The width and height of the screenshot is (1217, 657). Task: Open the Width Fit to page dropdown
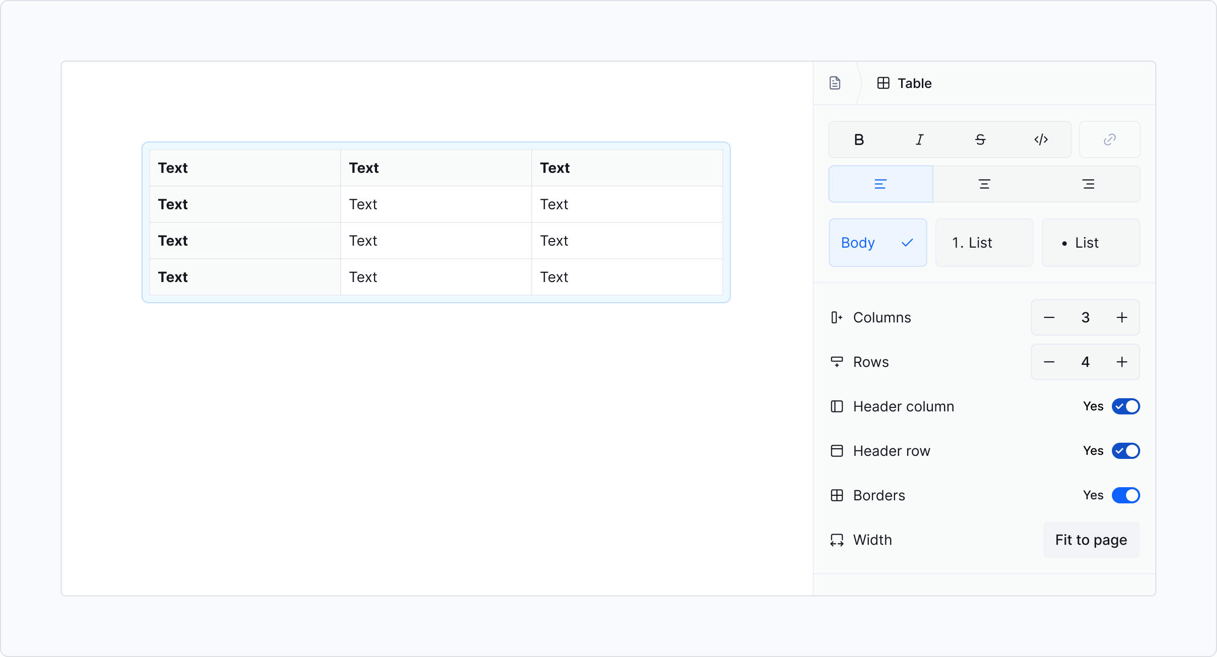pos(1091,540)
